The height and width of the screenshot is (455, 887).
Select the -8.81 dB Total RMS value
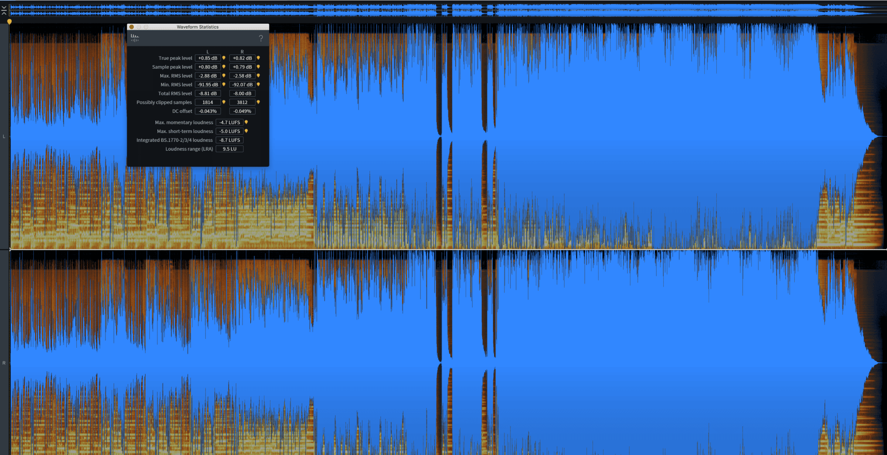pos(208,94)
